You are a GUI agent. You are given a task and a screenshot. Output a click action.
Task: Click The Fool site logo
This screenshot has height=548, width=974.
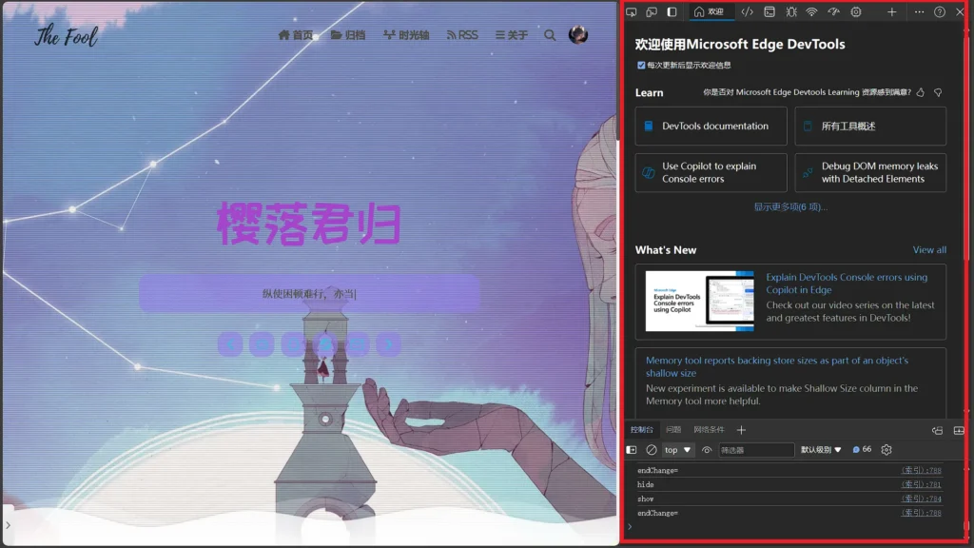(x=66, y=36)
